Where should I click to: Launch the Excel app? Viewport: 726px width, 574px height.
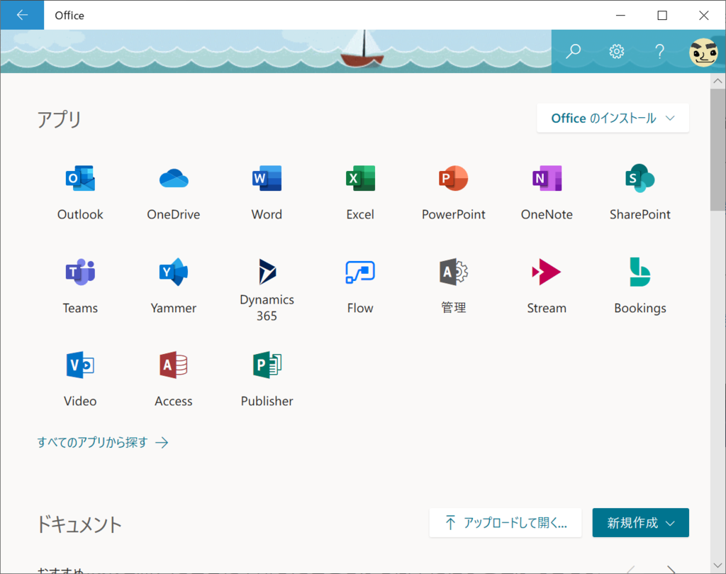(x=360, y=193)
